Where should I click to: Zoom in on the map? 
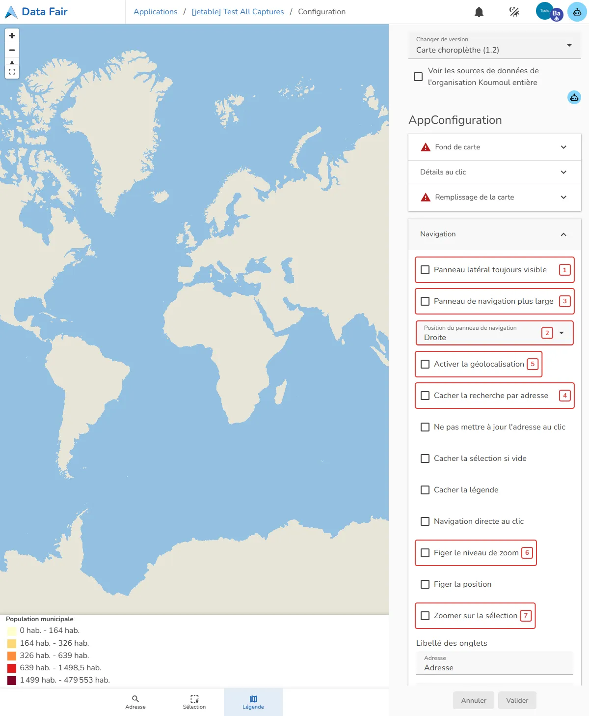point(12,35)
